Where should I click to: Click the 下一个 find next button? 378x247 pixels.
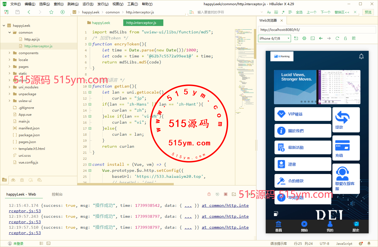(325, 12)
